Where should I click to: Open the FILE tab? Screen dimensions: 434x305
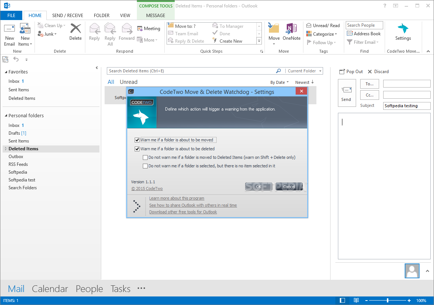11,16
